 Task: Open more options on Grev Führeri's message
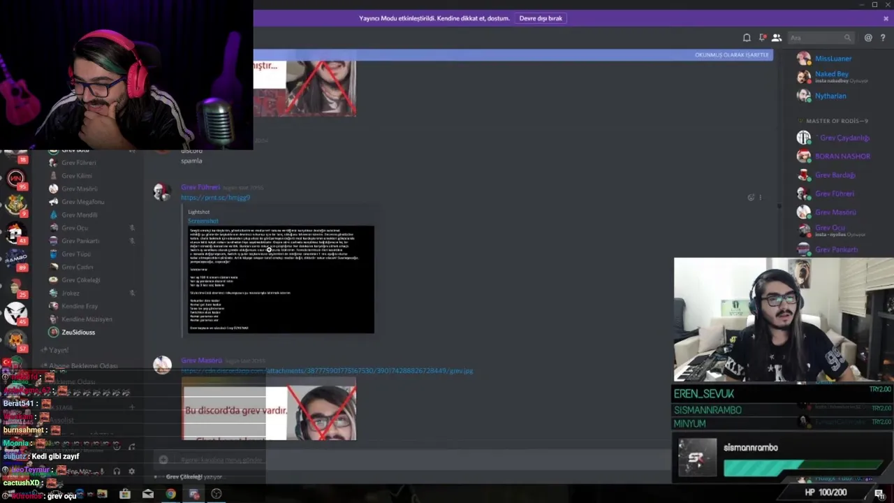[x=761, y=197]
